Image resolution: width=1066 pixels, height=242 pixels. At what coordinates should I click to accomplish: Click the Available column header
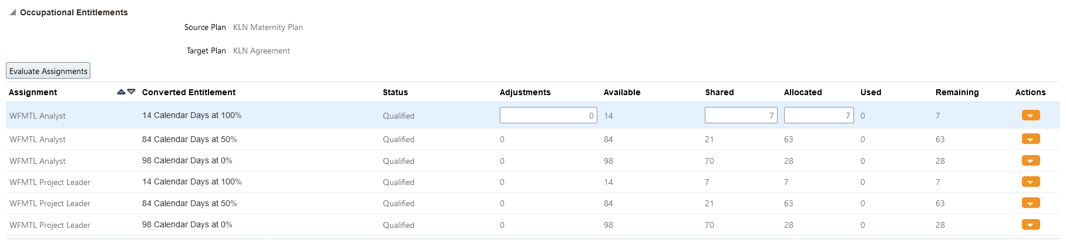pyautogui.click(x=622, y=92)
